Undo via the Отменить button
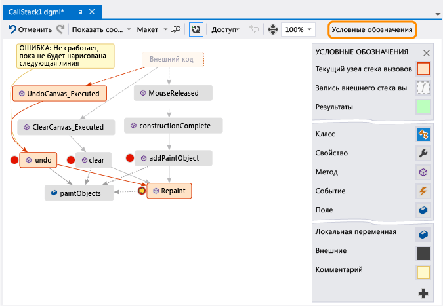 pyautogui.click(x=30, y=29)
